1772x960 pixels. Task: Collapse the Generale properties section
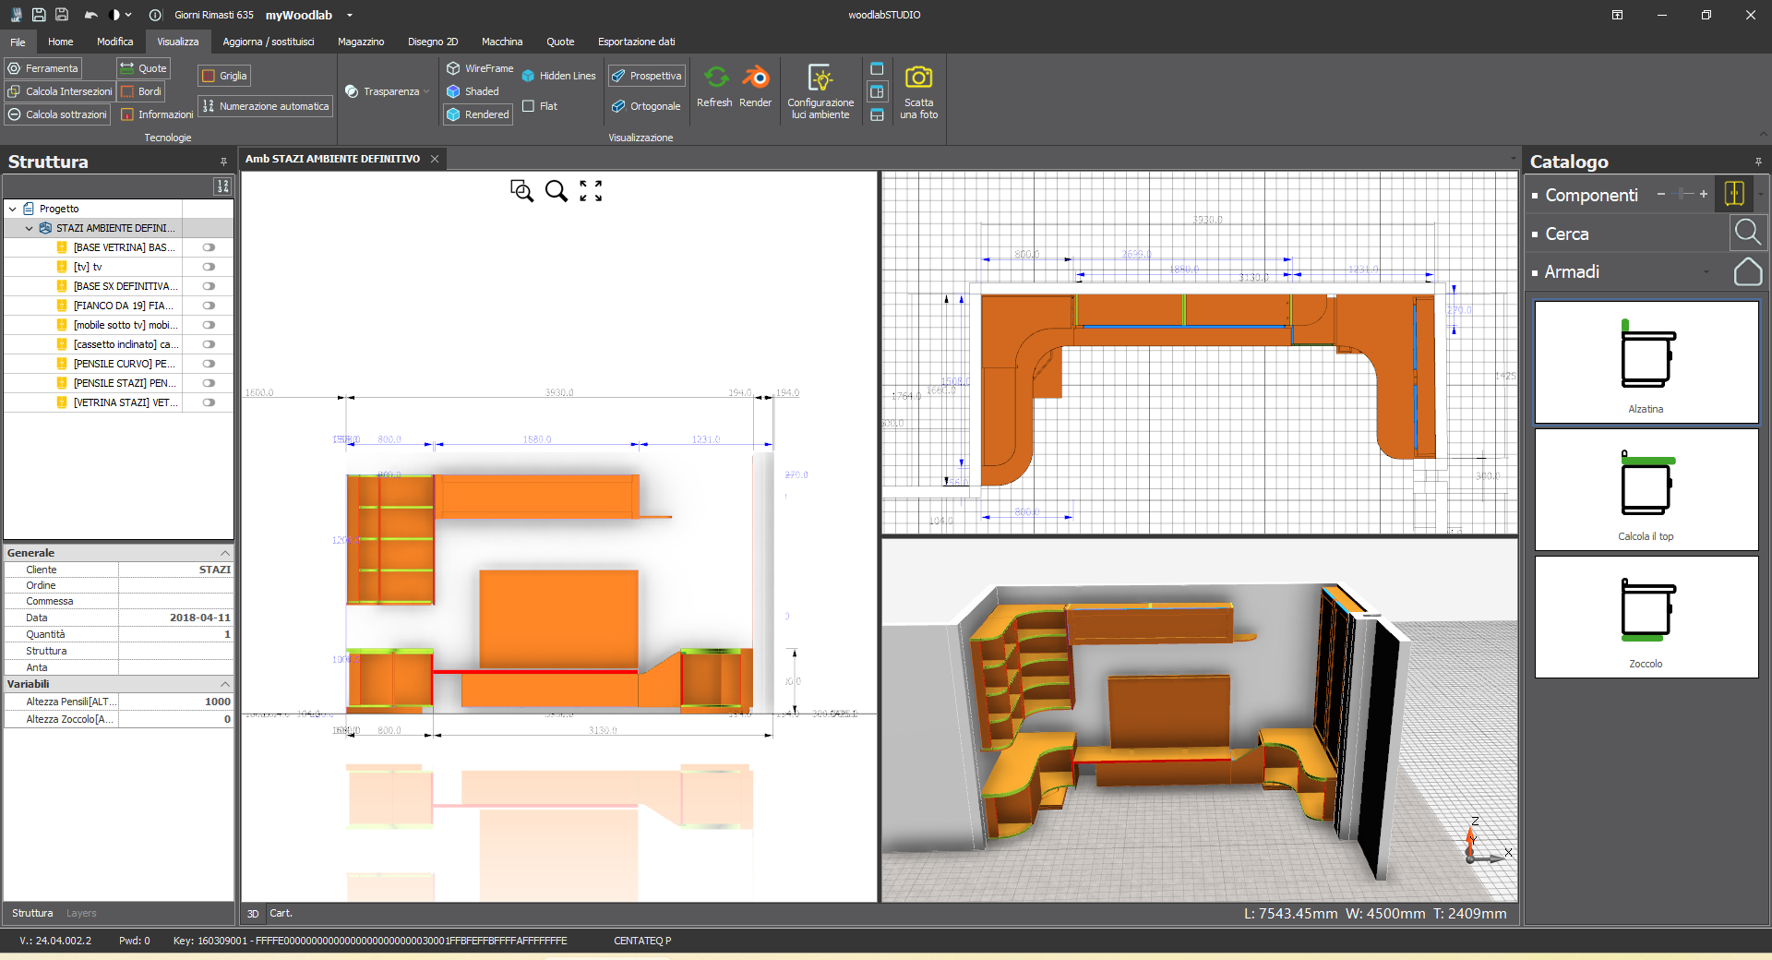(x=224, y=553)
